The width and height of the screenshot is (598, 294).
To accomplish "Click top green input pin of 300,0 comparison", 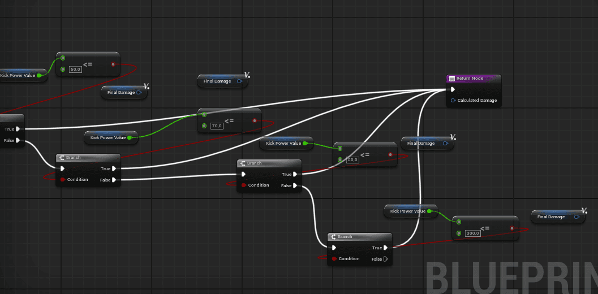I will pos(459,222).
